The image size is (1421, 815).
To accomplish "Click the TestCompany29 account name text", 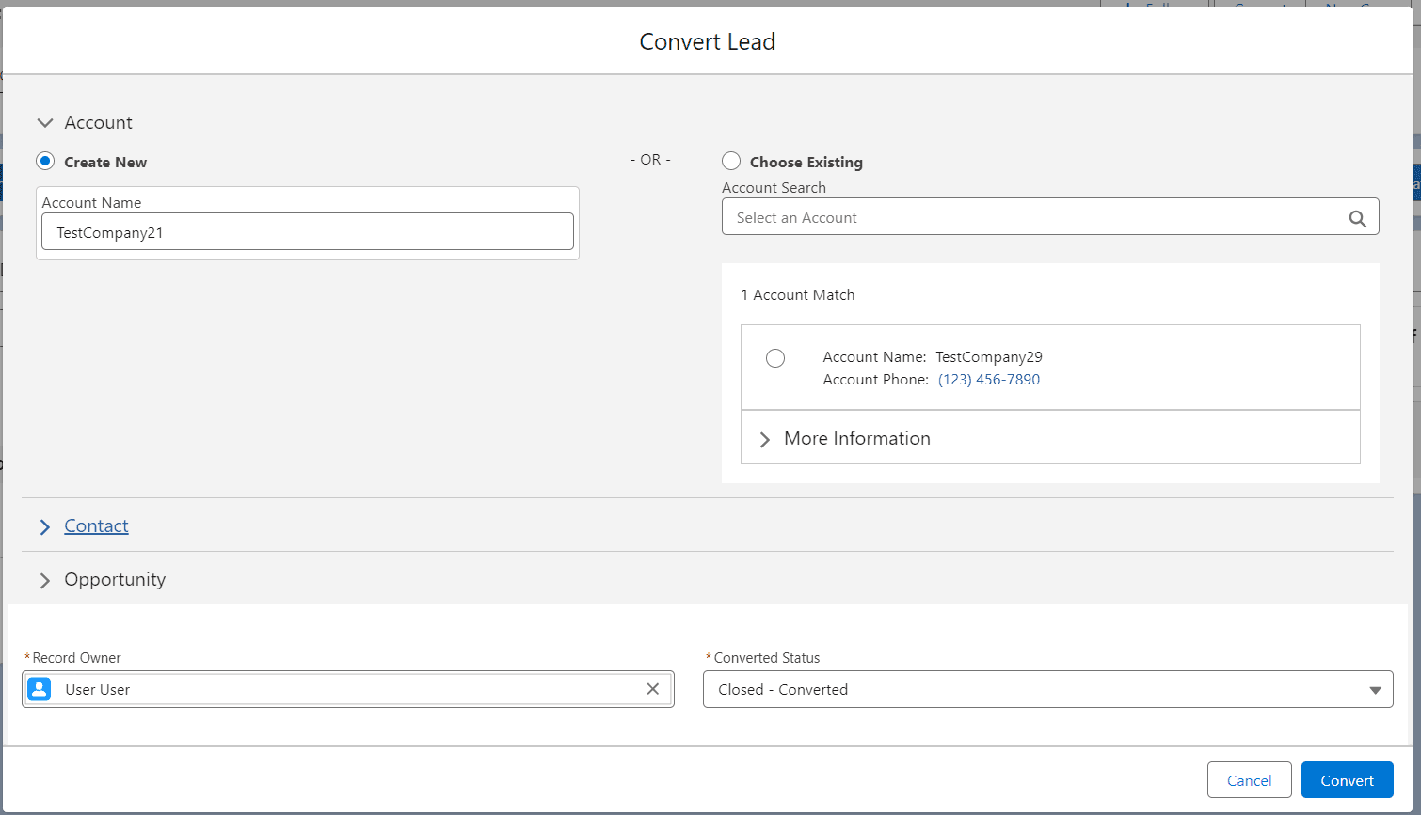I will pyautogui.click(x=989, y=357).
